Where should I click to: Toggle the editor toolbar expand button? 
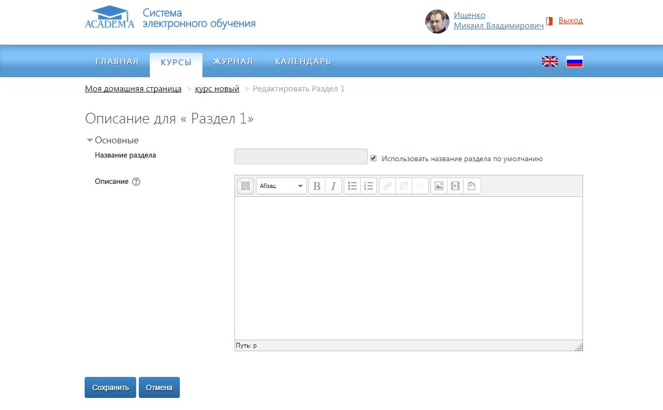tap(246, 186)
